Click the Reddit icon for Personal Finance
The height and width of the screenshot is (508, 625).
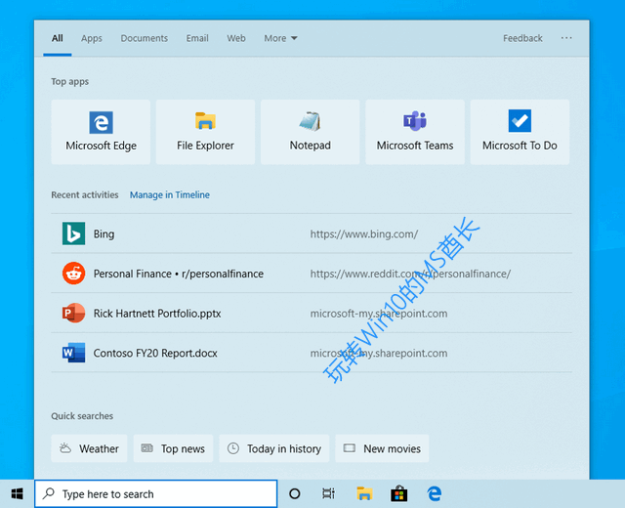click(74, 274)
